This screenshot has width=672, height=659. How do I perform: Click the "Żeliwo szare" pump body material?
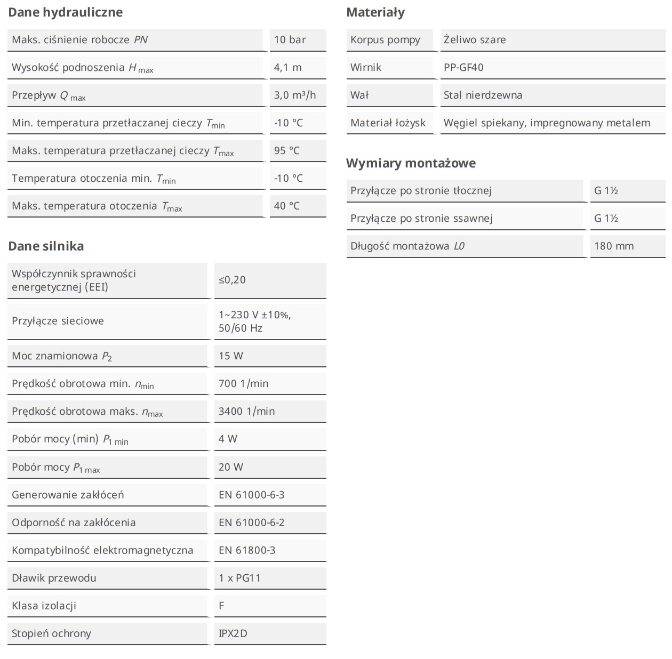pyautogui.click(x=475, y=39)
